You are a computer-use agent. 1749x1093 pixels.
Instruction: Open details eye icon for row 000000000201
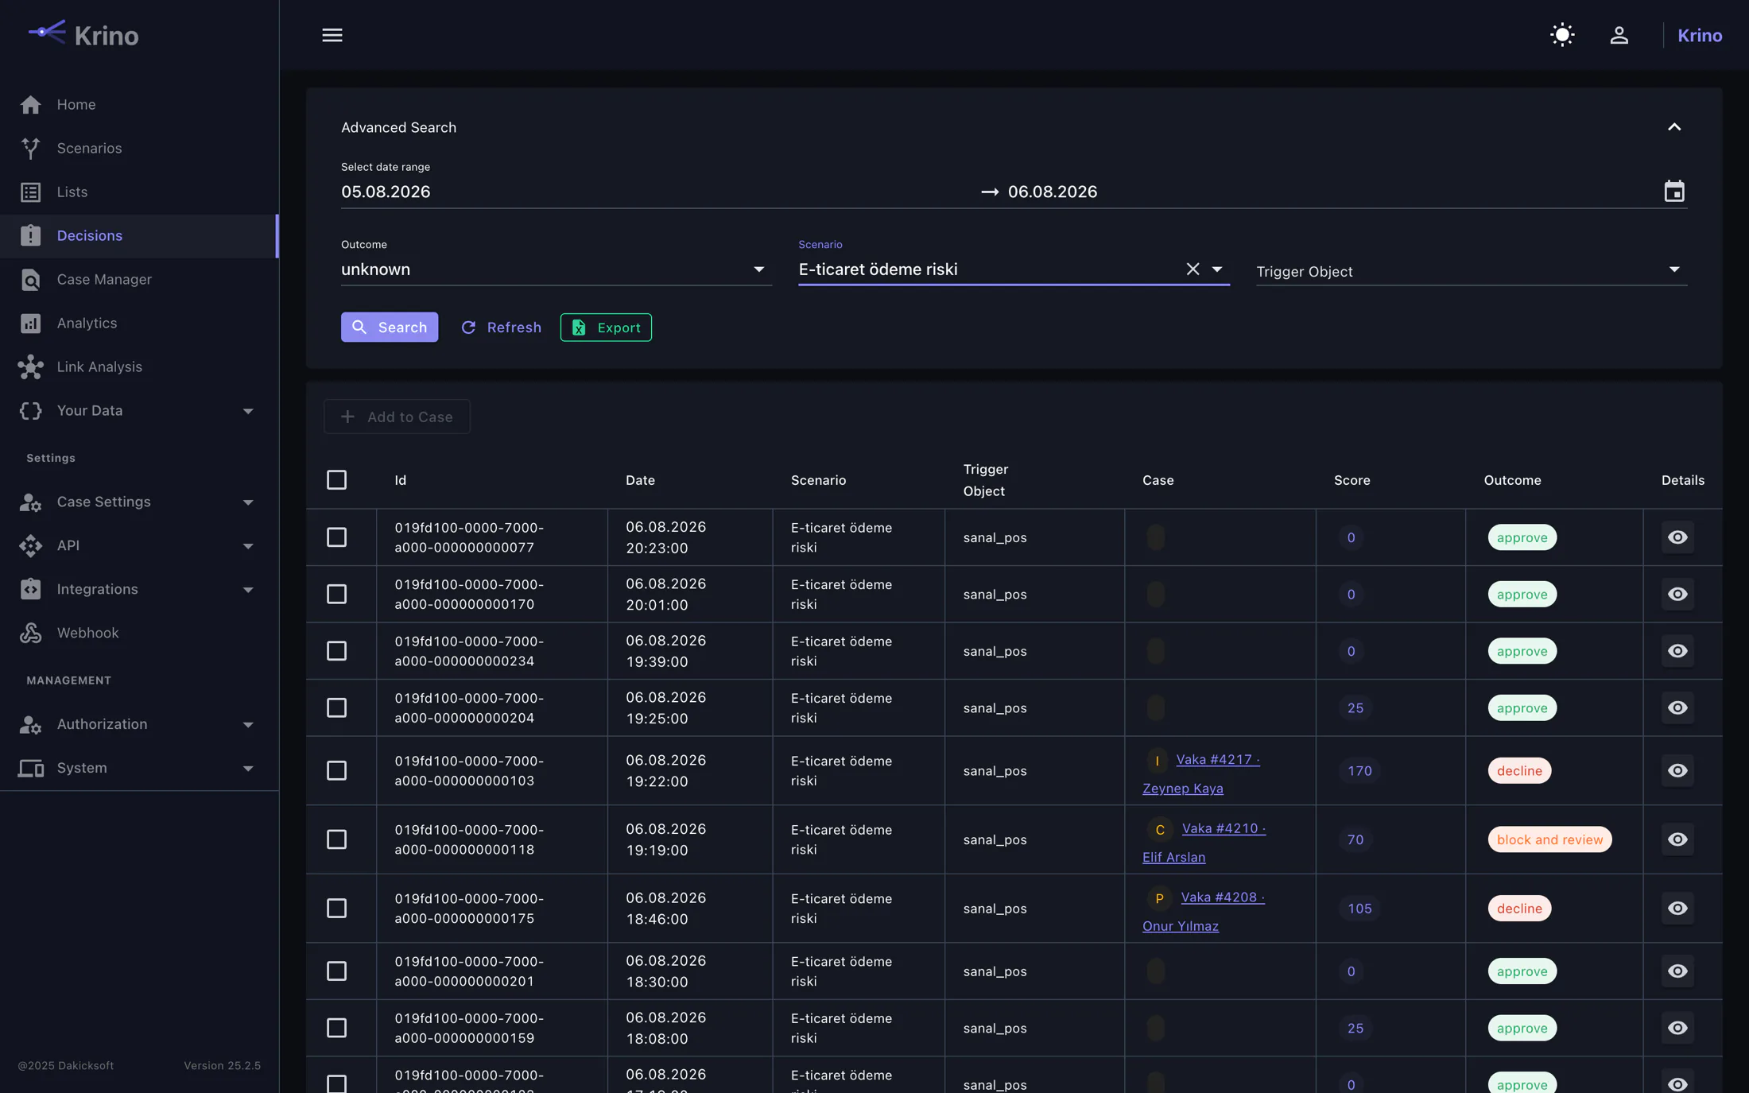pos(1677,971)
